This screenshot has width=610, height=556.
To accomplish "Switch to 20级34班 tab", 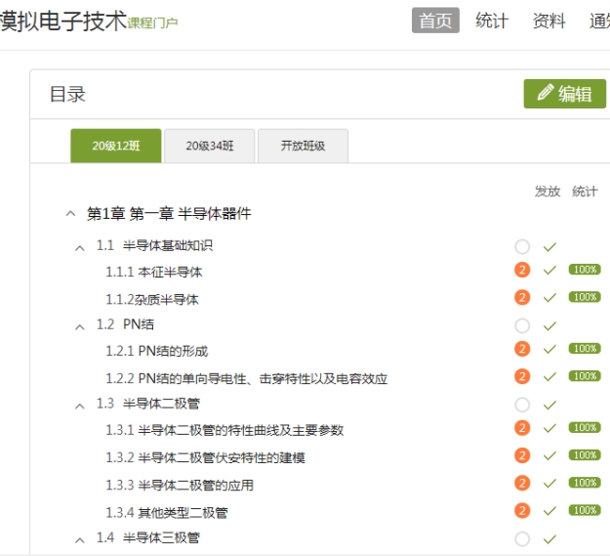I will pyautogui.click(x=210, y=146).
